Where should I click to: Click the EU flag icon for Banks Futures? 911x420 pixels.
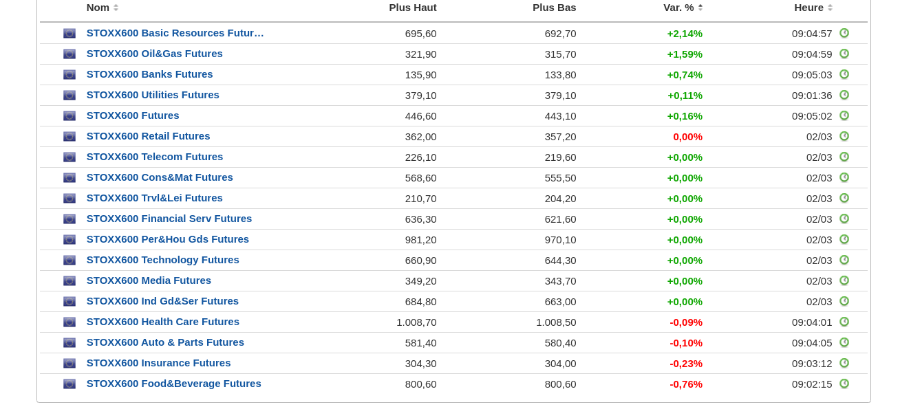[x=69, y=74]
